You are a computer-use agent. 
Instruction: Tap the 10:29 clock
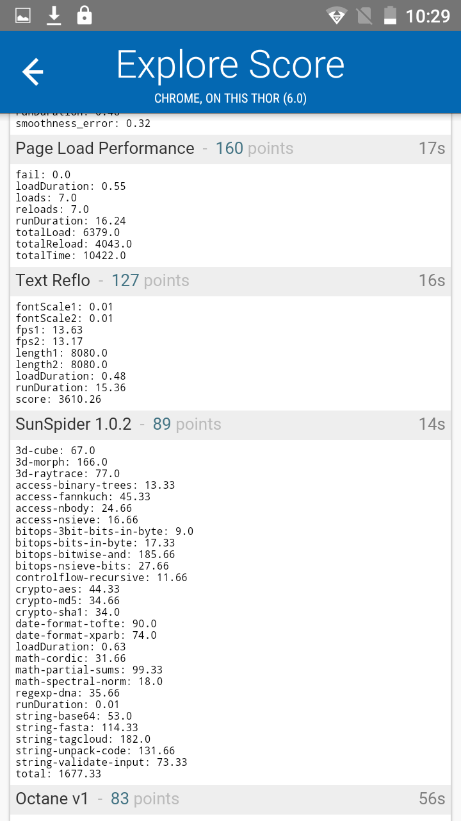coord(428,15)
